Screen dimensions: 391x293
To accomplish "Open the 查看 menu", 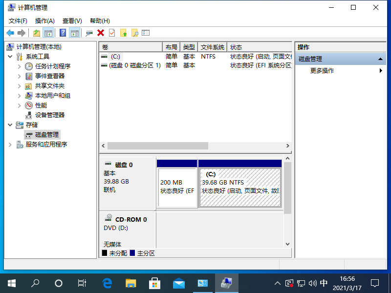I will tap(71, 21).
